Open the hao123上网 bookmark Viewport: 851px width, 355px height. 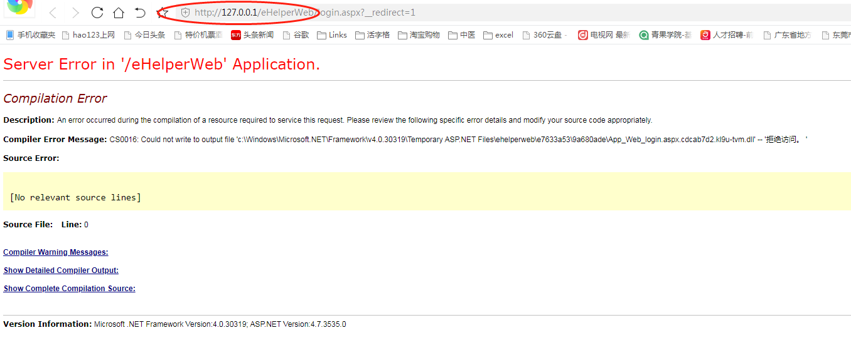click(x=88, y=35)
